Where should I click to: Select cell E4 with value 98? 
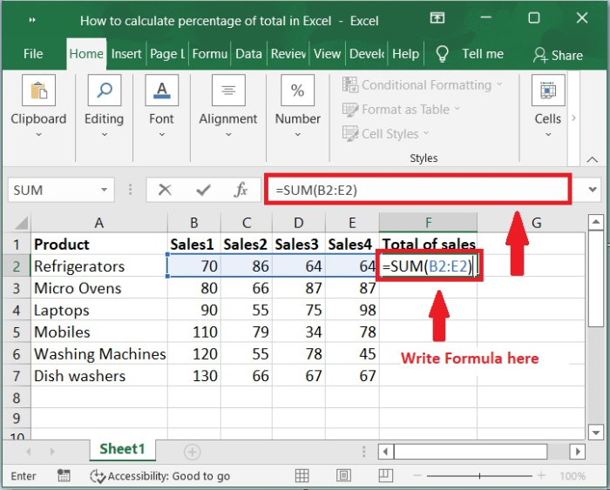[352, 310]
